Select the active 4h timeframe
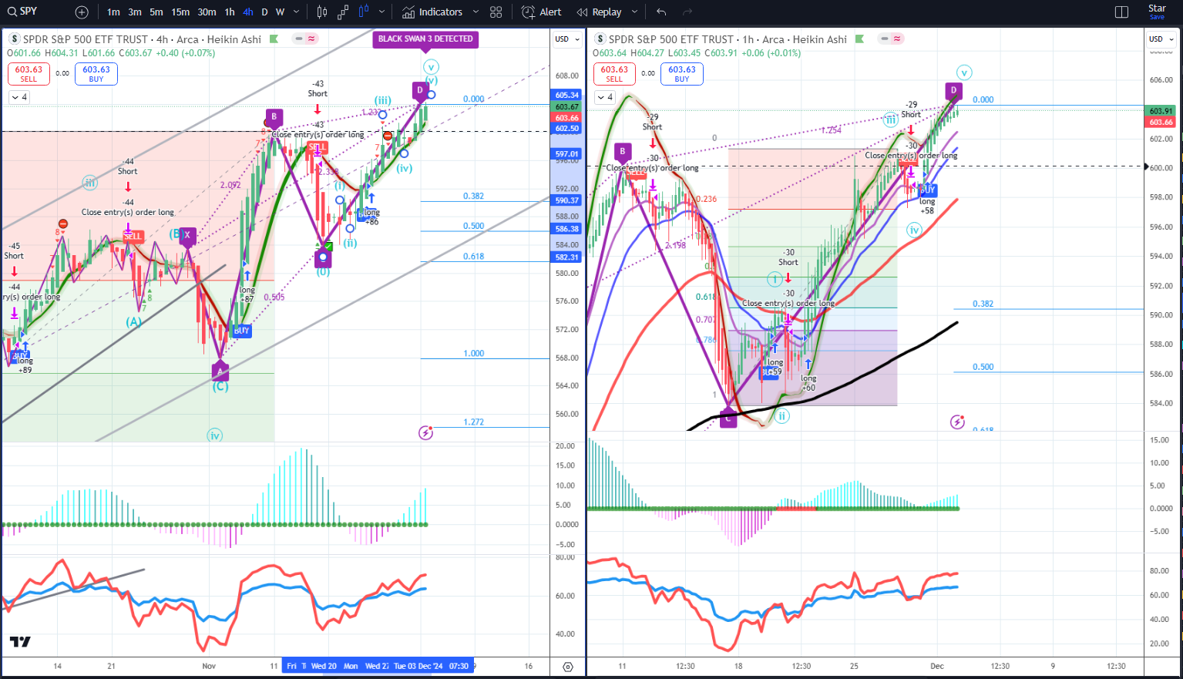Screen dimensions: 1183x679 [247, 12]
